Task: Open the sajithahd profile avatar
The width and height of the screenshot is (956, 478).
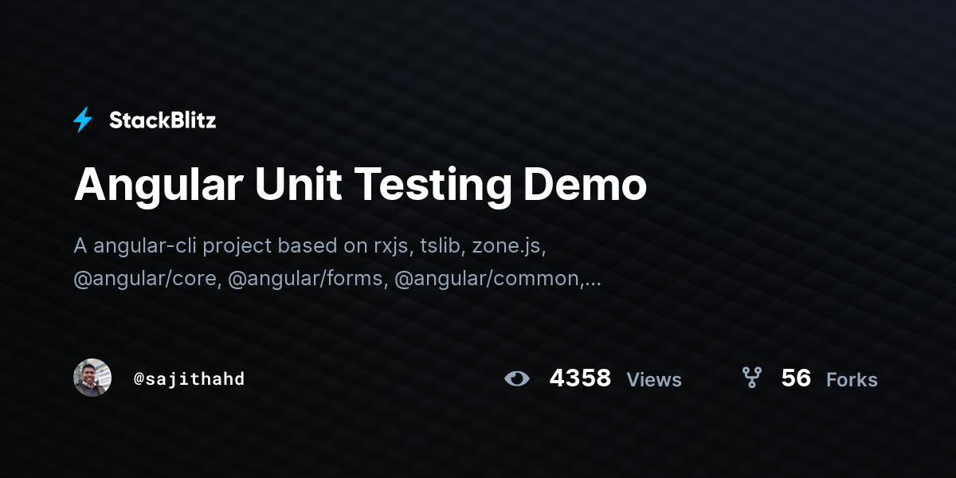Action: pyautogui.click(x=92, y=378)
